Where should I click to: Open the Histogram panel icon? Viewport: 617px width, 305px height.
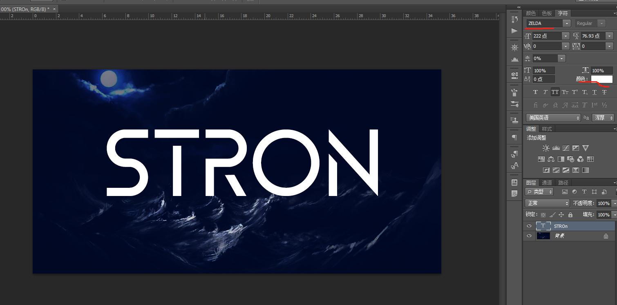pos(514,59)
